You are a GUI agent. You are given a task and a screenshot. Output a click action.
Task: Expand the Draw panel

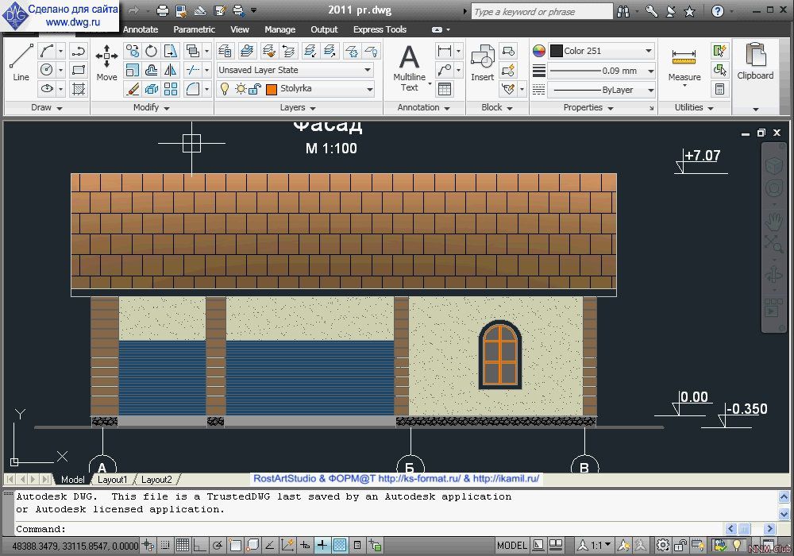46,107
